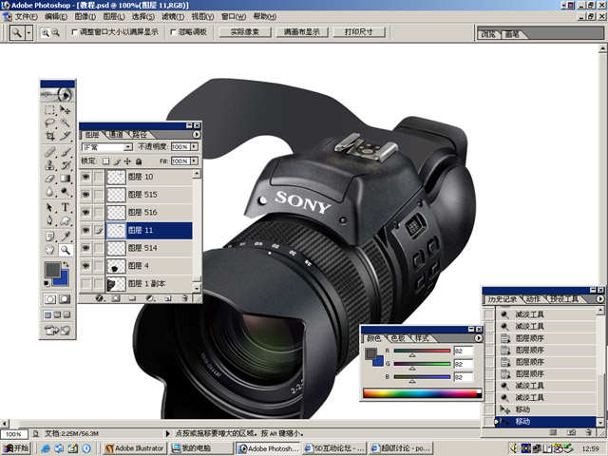This screenshot has width=608, height=456.
Task: Swap foreground and background colors
Action: tap(66, 265)
